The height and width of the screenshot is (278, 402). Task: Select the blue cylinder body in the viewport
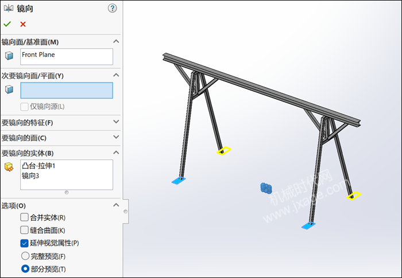[266, 188]
